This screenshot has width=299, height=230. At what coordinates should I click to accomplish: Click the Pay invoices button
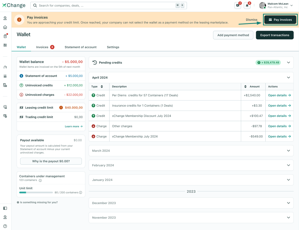[280, 20]
